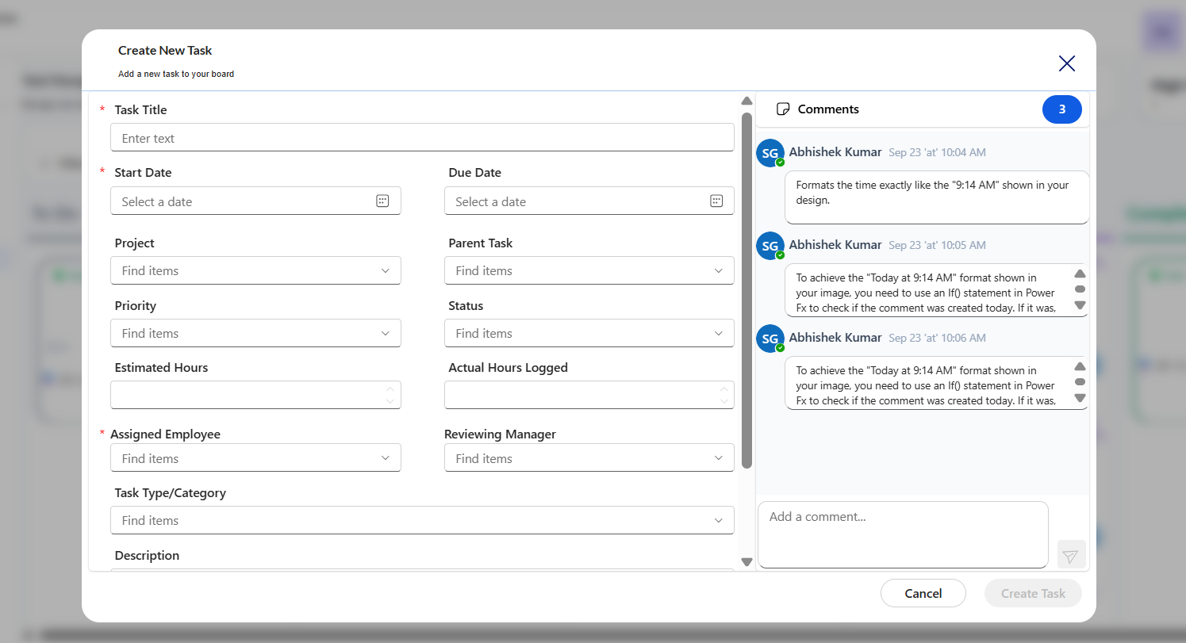The width and height of the screenshot is (1186, 643).
Task: Click Abhishek Kumar name on 10:04 AM comment
Action: tap(835, 152)
